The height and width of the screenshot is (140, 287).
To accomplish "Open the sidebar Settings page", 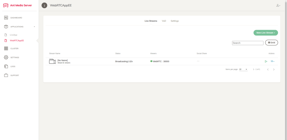I will tap(15, 58).
